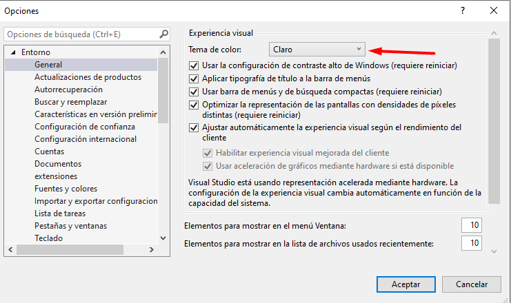
Task: Select Fuentes y colores in tree
Action: pyautogui.click(x=66, y=189)
